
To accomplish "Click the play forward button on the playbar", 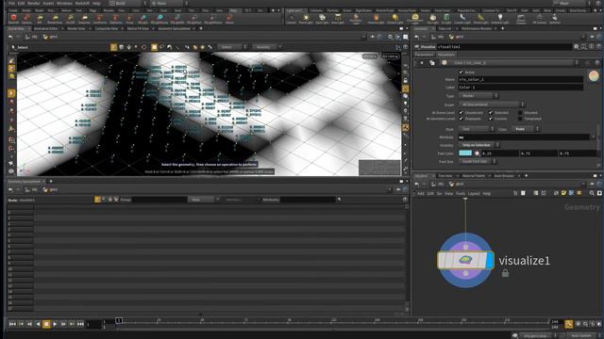I will point(55,324).
